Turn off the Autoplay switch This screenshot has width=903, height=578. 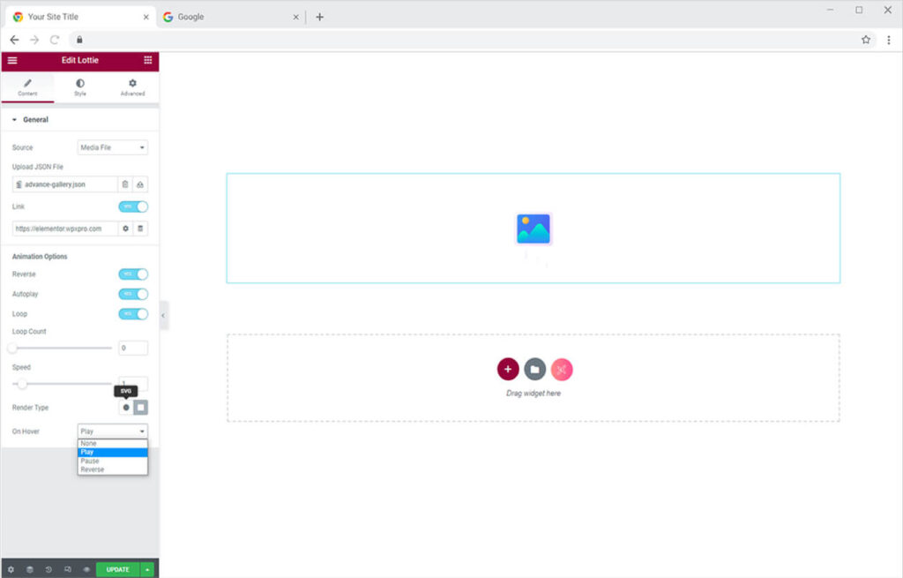133,294
